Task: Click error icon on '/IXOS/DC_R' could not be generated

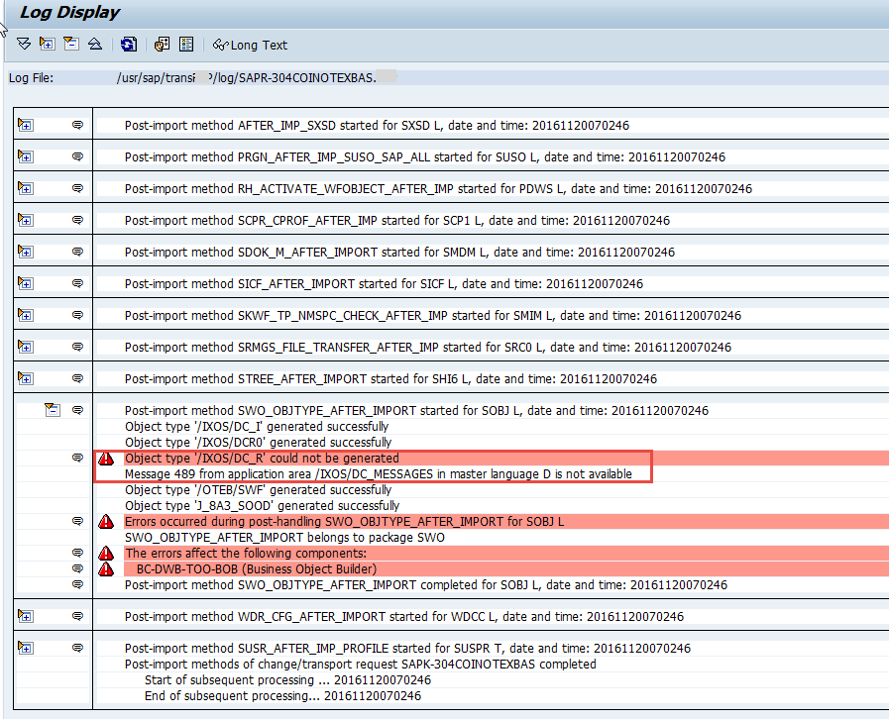Action: pyautogui.click(x=106, y=459)
